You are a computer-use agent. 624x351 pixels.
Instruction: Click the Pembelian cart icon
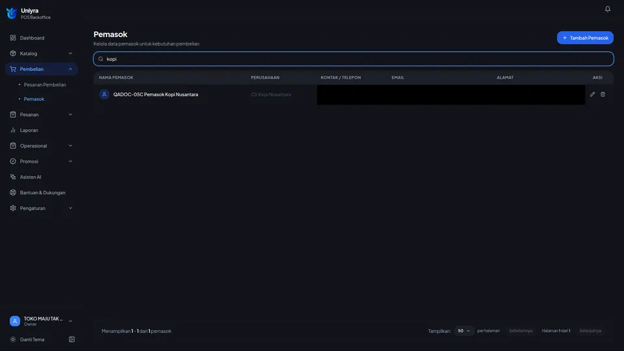(13, 69)
